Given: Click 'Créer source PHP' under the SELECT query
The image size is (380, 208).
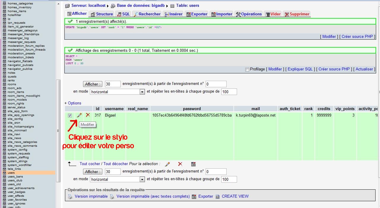Looking at the screenshot, I should pos(334,69).
